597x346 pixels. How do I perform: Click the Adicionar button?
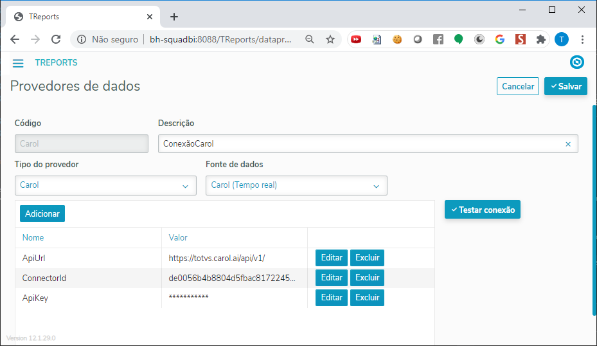coord(42,214)
